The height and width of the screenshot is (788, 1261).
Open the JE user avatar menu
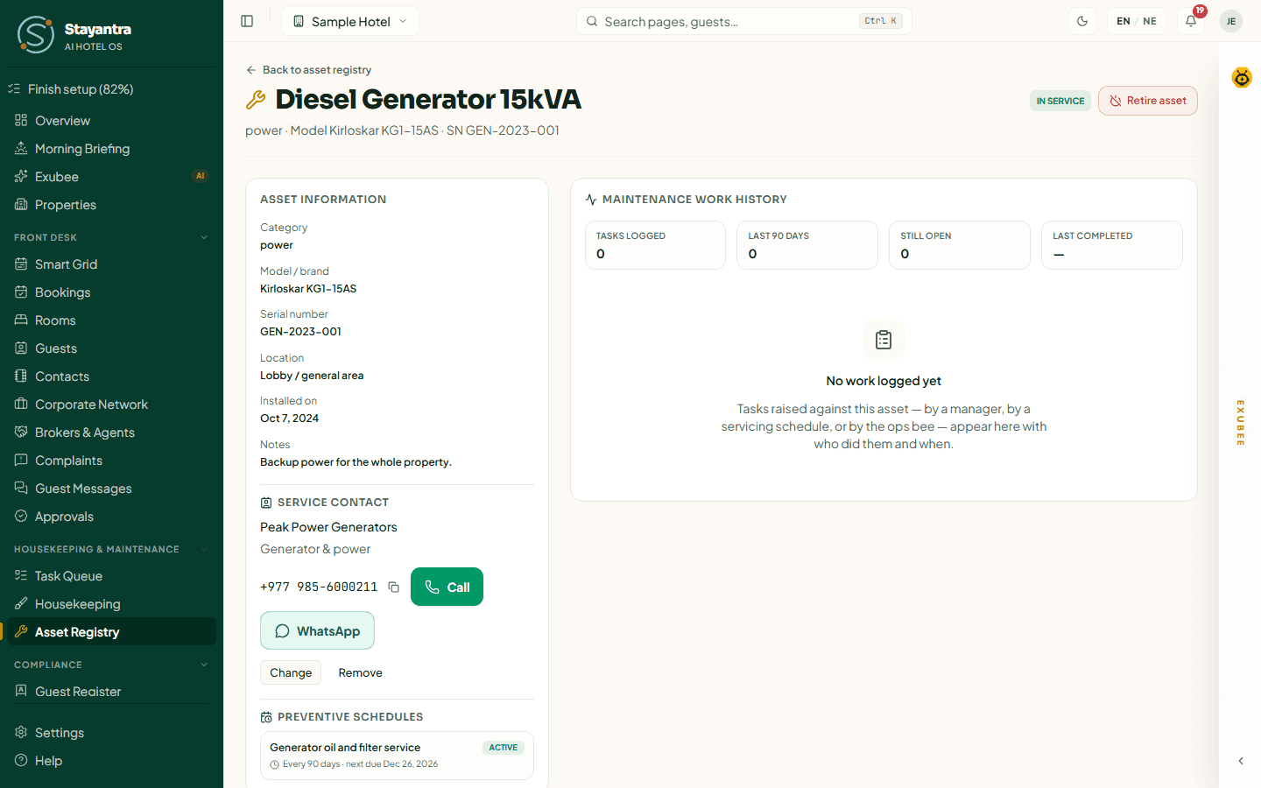coord(1231,21)
